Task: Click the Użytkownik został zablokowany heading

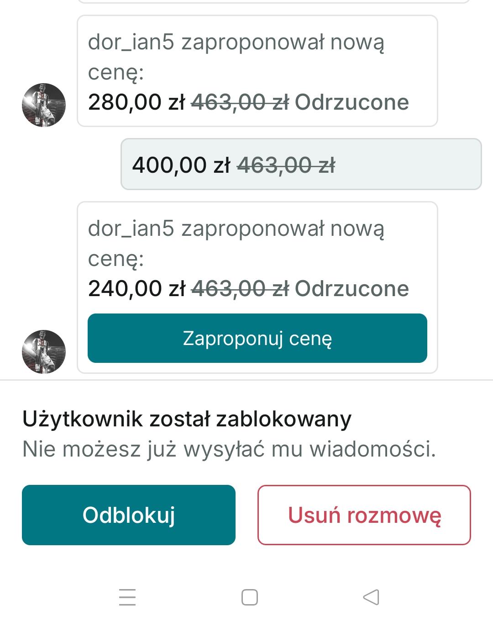Action: point(187,419)
